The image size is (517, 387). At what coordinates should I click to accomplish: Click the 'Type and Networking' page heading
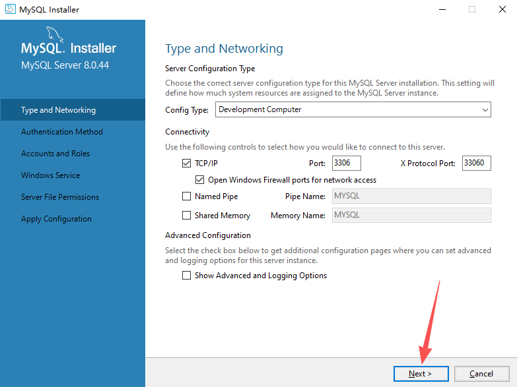224,49
